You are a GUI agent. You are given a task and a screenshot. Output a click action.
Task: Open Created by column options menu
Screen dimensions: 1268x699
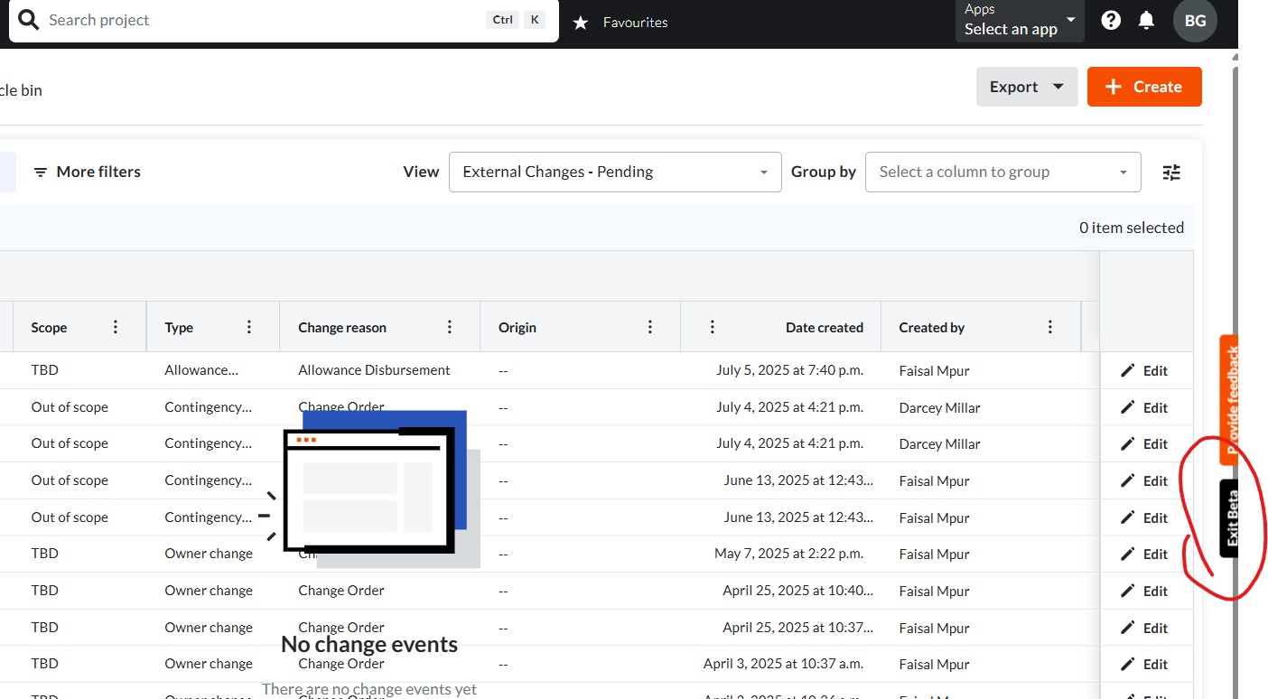pyautogui.click(x=1050, y=327)
